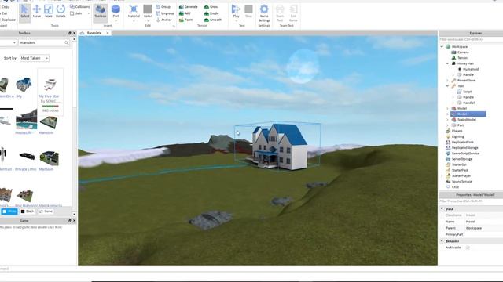Collapse the Honey Hair node
503x282 pixels.
click(448, 63)
